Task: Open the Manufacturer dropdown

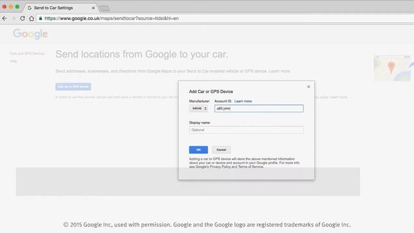Action: click(x=199, y=108)
